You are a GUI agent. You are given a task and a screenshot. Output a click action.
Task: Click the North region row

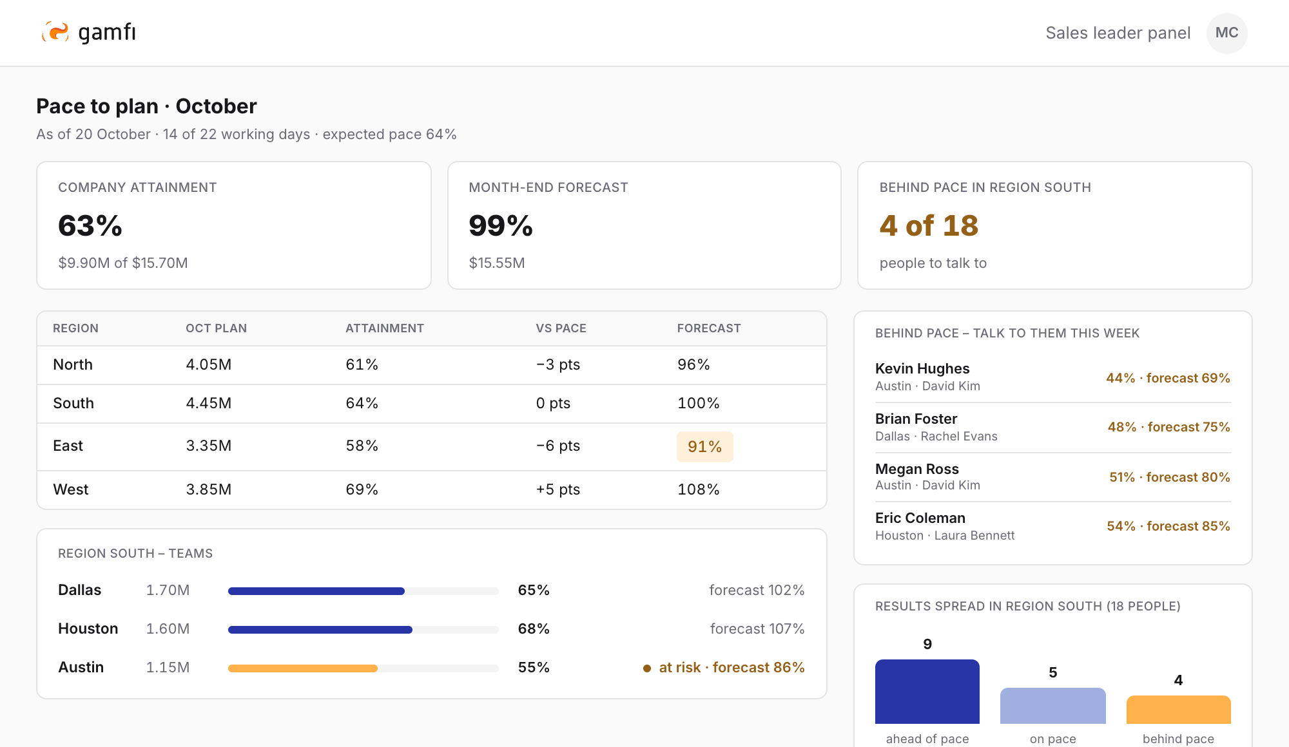point(432,364)
